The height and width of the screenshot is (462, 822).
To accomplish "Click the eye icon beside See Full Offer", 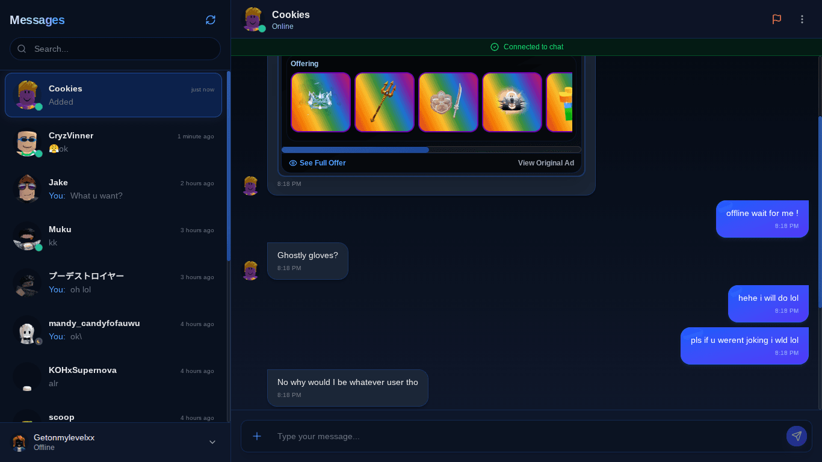I will pyautogui.click(x=293, y=163).
